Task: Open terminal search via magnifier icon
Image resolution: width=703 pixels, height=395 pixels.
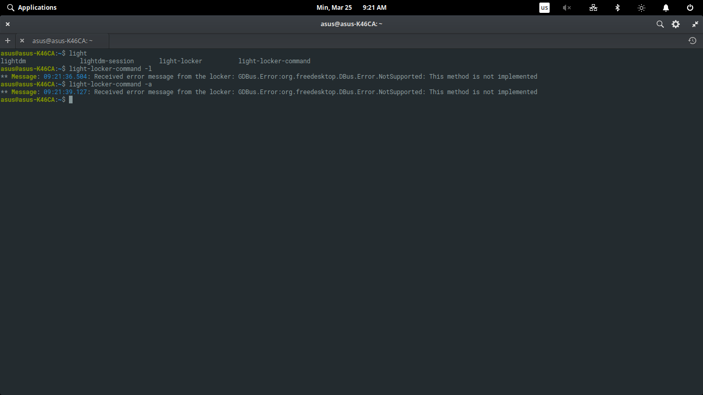Action: coord(660,24)
